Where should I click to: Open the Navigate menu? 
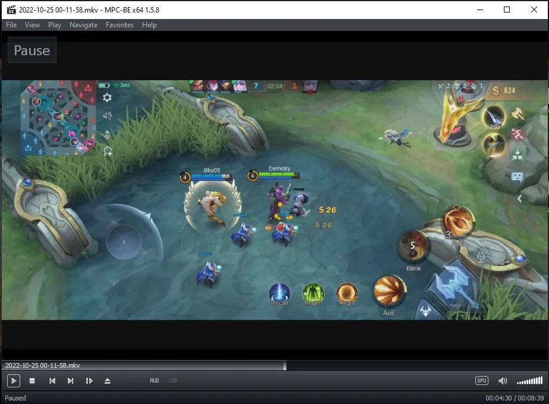[83, 25]
